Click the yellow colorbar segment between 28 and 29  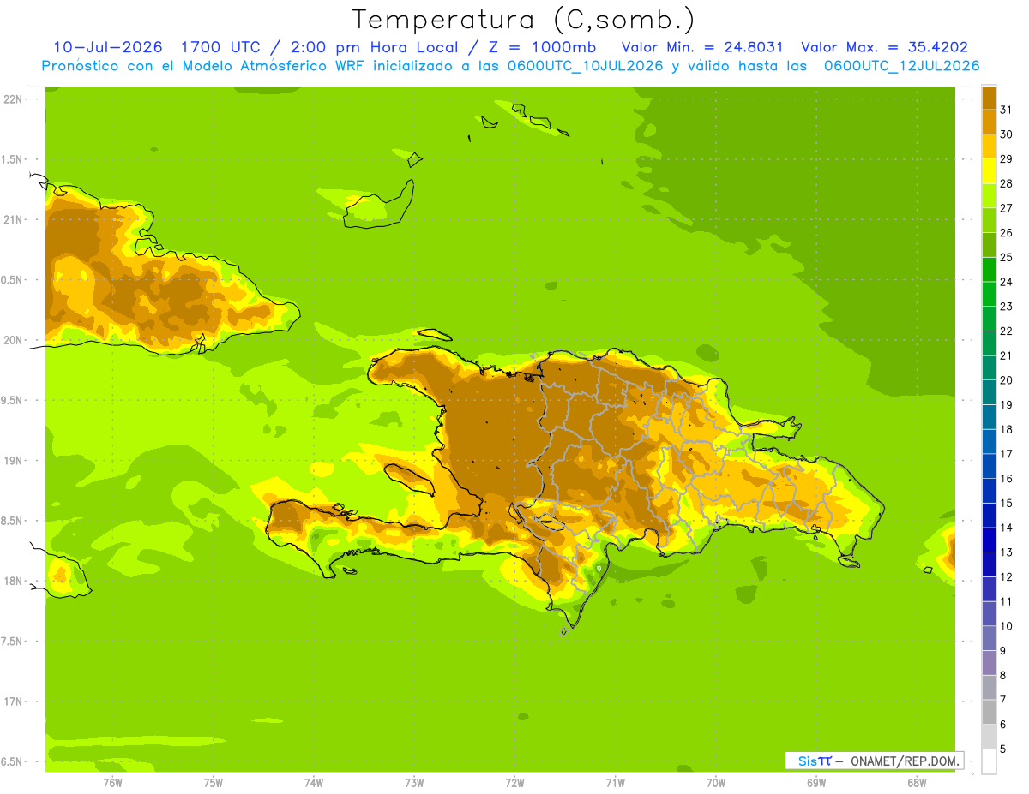pos(989,170)
